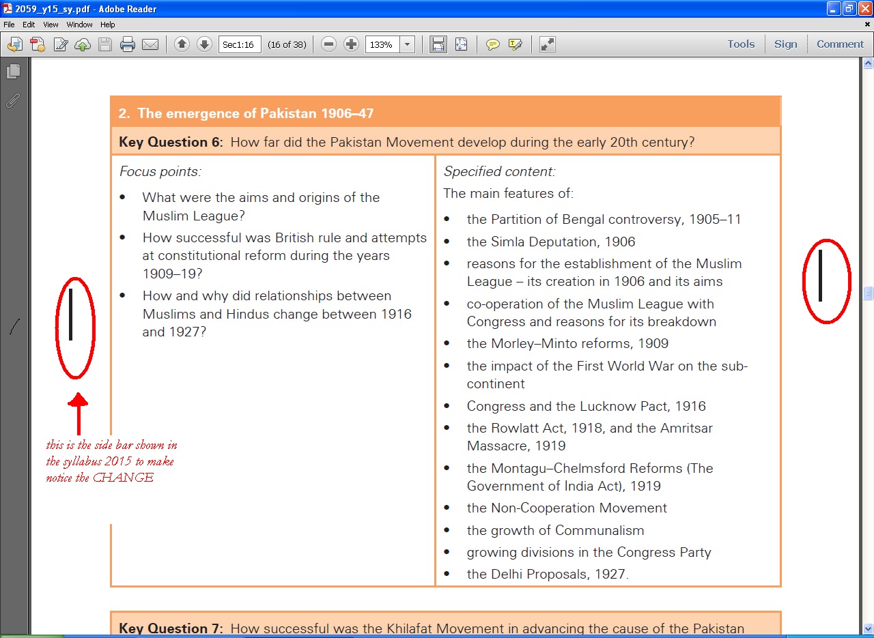Click the Save file icon
The width and height of the screenshot is (874, 638).
tap(105, 44)
